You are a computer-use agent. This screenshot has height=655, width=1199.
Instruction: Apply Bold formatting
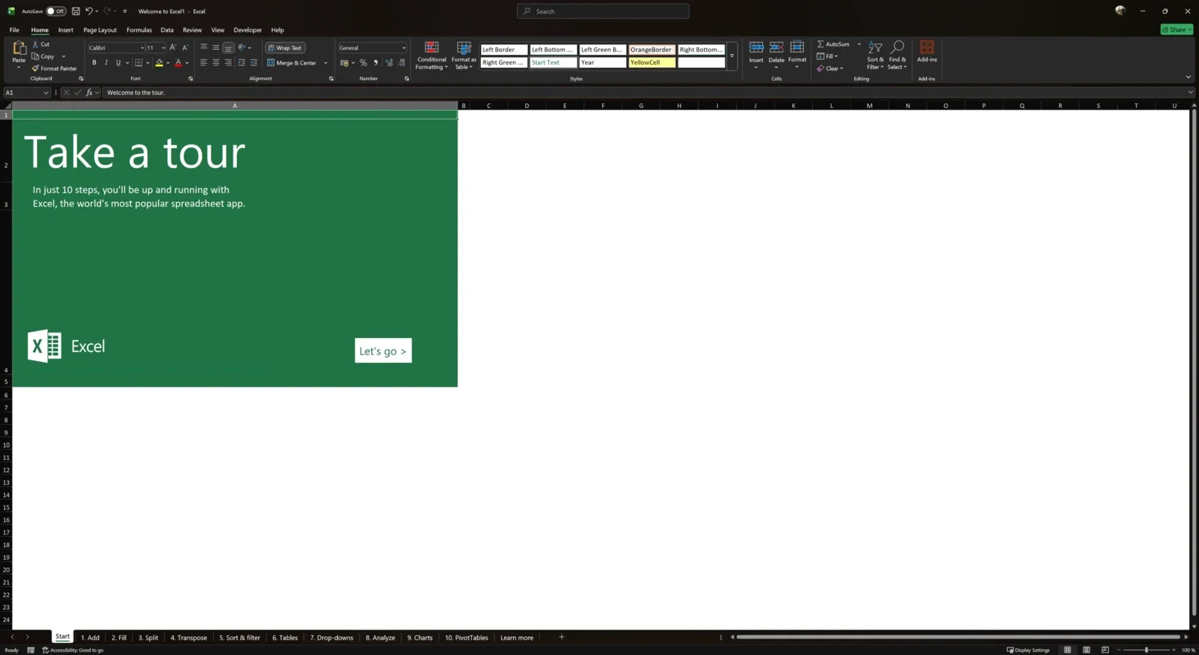click(94, 63)
